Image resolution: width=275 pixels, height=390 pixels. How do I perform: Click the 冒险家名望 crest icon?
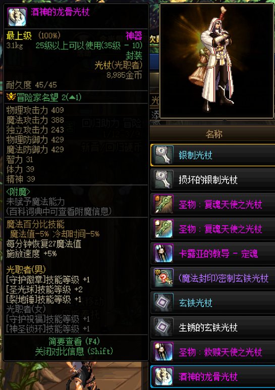[x=11, y=97]
